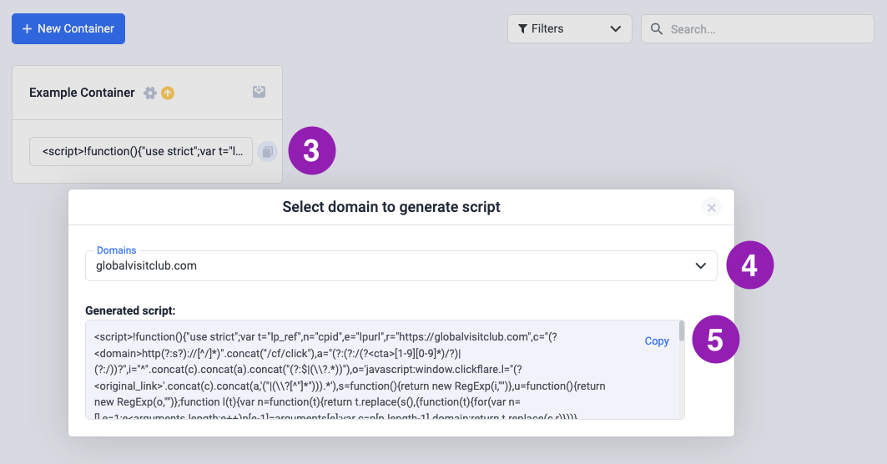
Task: Open Example Container settings gear
Action: click(150, 93)
